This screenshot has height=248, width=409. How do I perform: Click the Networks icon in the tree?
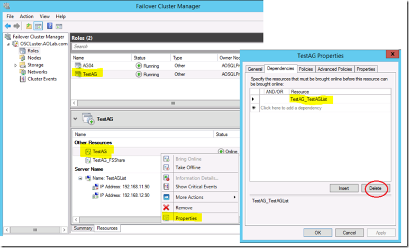23,72
